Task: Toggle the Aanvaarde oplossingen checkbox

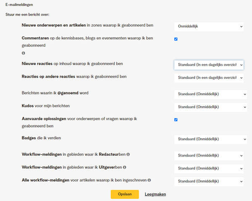Action: pyautogui.click(x=176, y=120)
